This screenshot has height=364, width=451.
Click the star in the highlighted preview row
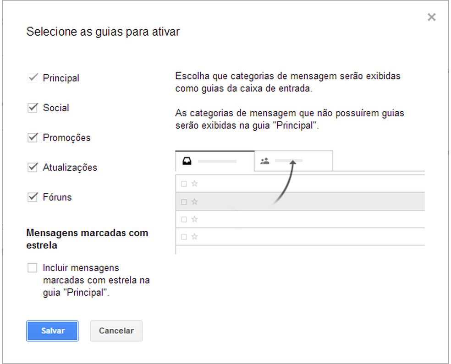pos(194,201)
